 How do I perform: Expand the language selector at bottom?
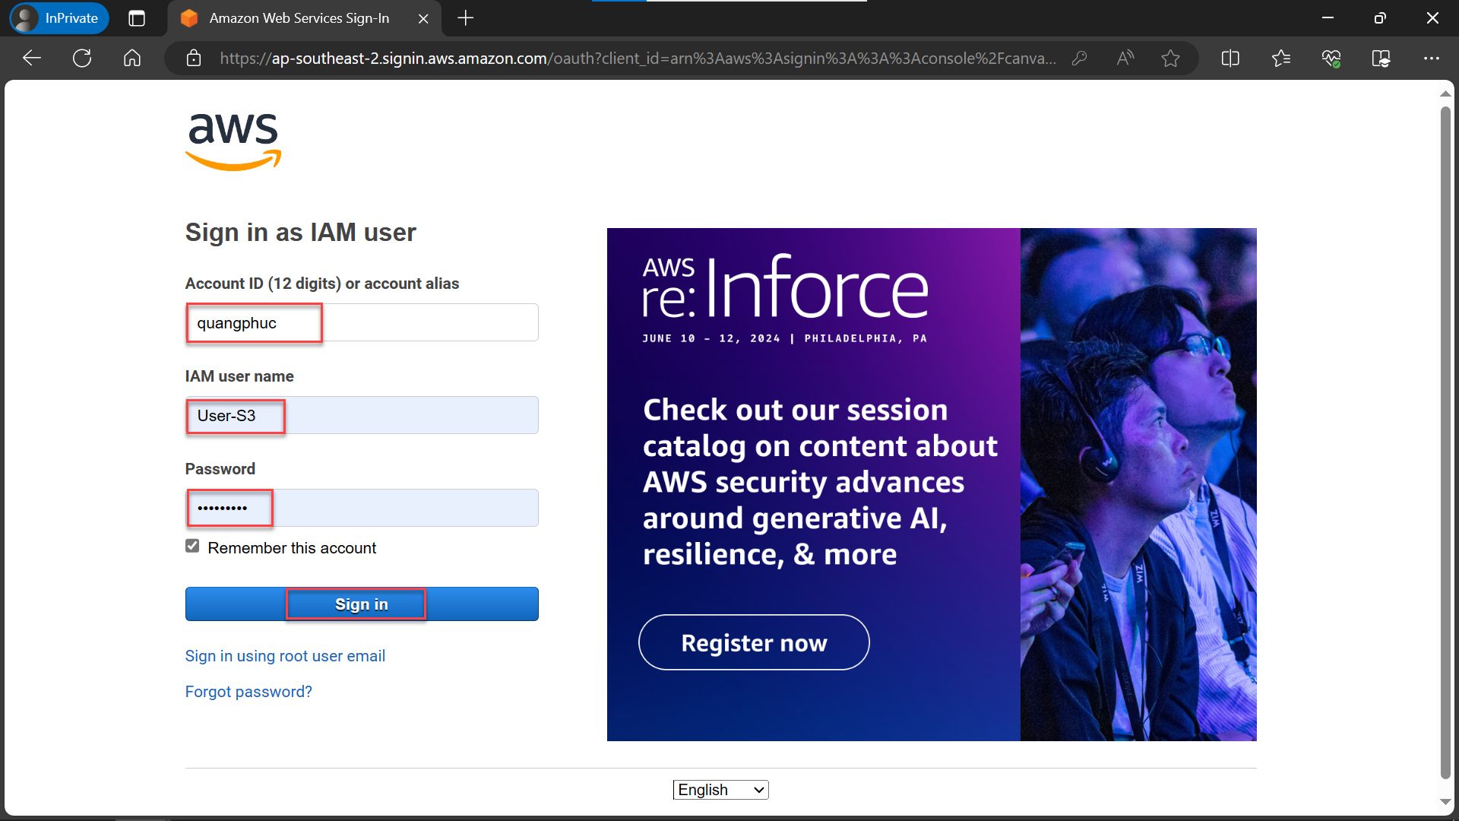point(721,790)
